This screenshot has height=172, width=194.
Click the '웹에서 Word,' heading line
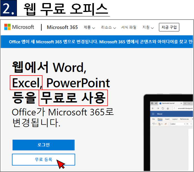click(x=49, y=67)
